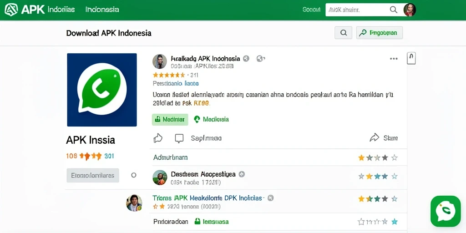This screenshot has width=466, height=233.
Task: Click the Acalkadg APK Indohssia author avatar
Action: pyautogui.click(x=160, y=61)
